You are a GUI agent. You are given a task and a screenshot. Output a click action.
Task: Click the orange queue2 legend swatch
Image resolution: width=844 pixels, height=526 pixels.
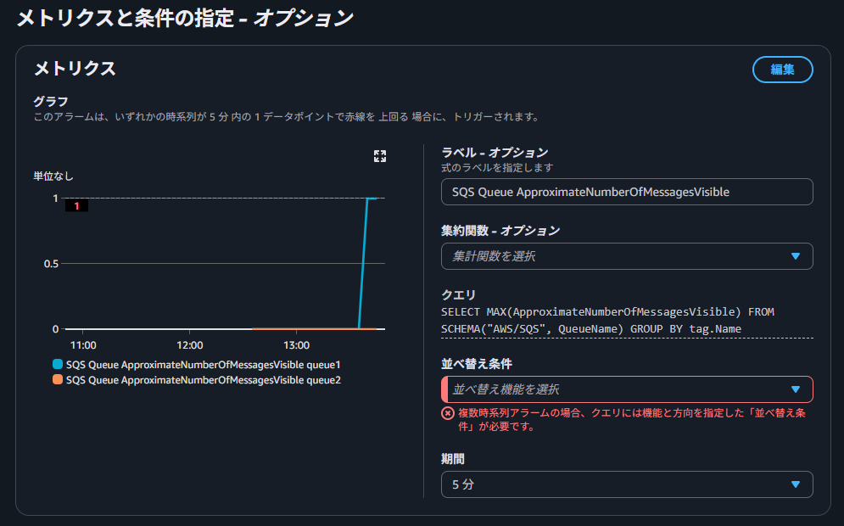pyautogui.click(x=58, y=380)
